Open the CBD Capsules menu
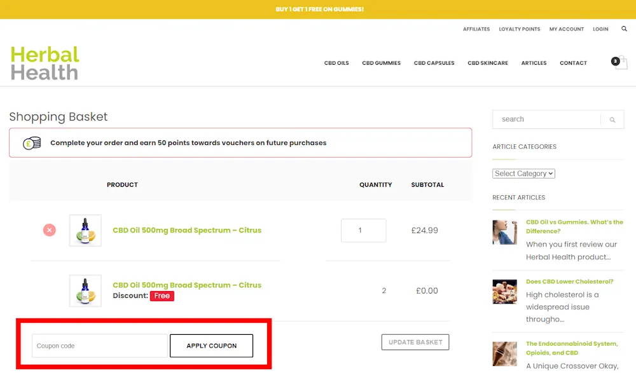Image resolution: width=636 pixels, height=373 pixels. click(x=434, y=63)
